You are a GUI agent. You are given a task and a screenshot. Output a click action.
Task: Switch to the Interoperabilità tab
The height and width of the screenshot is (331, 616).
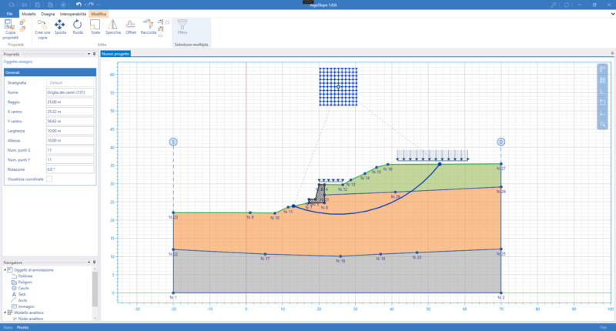click(x=72, y=14)
